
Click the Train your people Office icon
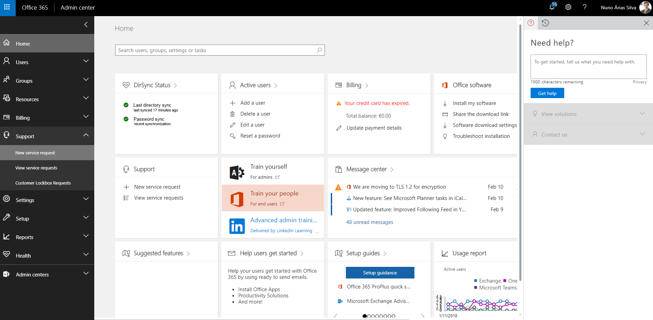pos(237,199)
